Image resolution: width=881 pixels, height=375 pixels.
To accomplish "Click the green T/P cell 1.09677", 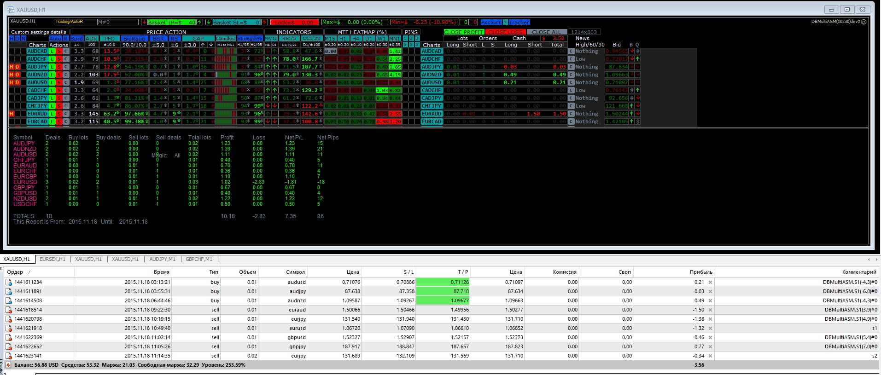I will [x=443, y=301].
